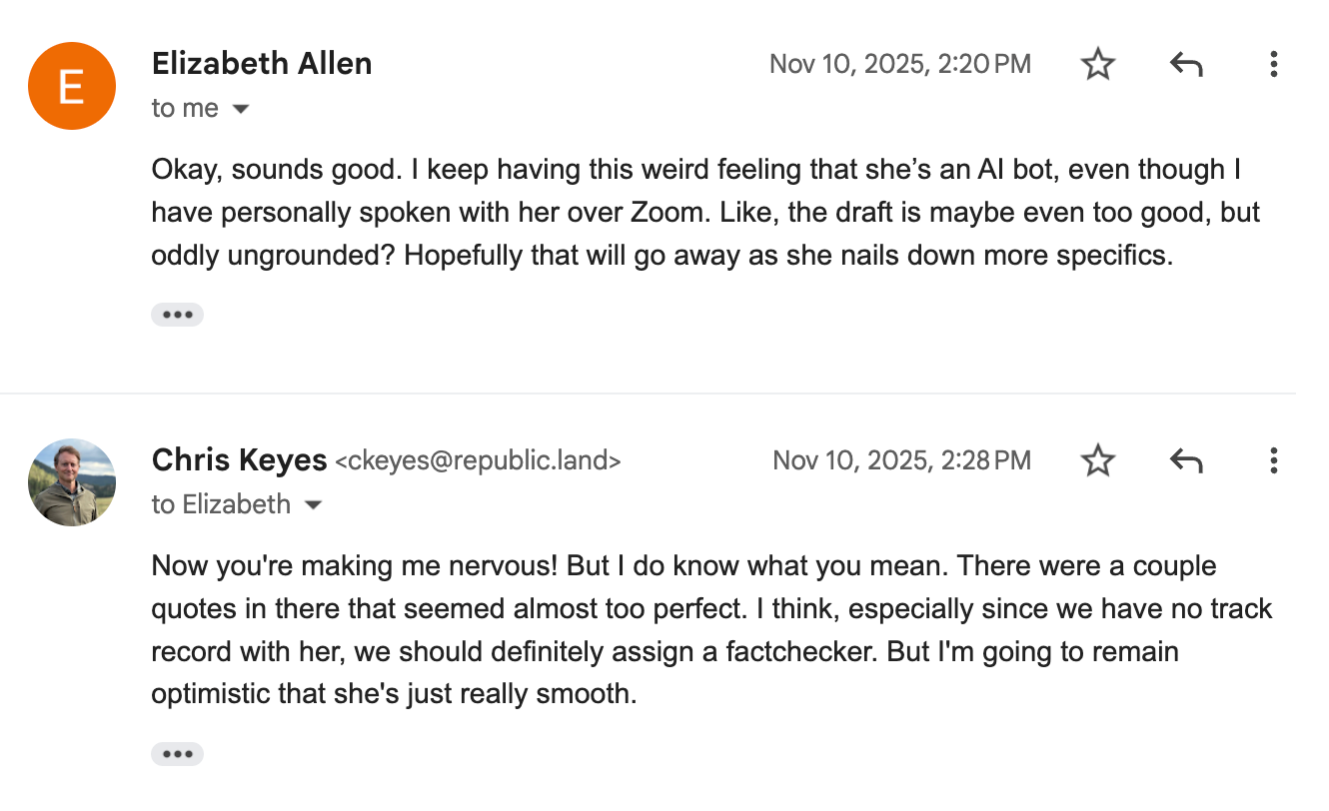1329x811 pixels.
Task: Expand details arrow next to "to me"
Action: tap(241, 109)
